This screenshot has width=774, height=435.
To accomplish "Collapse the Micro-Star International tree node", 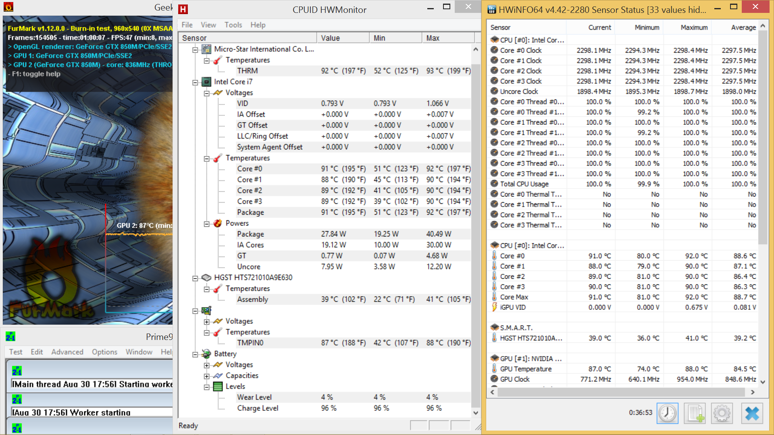I will tap(195, 50).
